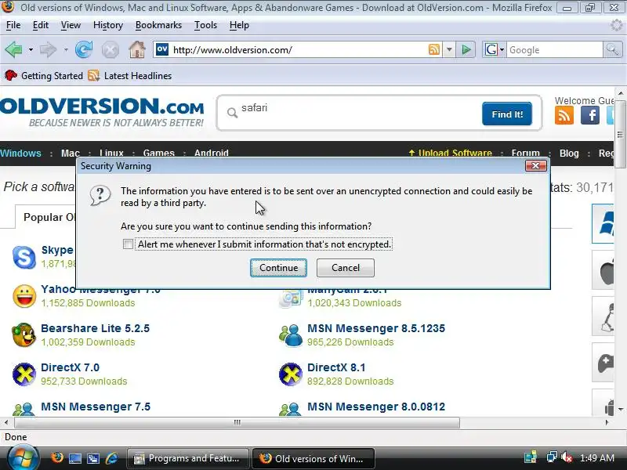The image size is (627, 470).
Task: Open the Forward history dropdown arrow
Action: 66,50
